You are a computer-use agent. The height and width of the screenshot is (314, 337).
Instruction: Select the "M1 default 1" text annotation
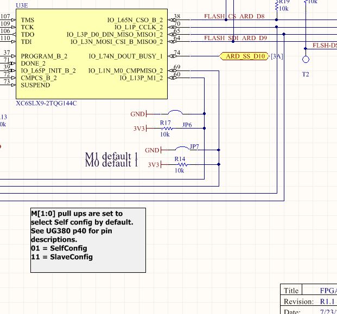[x=111, y=156]
